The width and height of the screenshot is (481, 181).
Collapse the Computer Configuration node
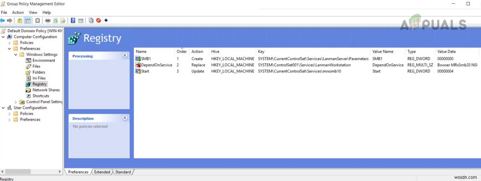[x=3, y=37]
